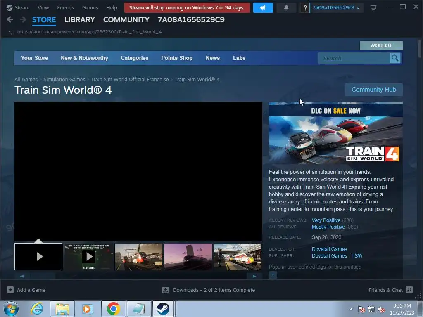Open the Friends menu
The height and width of the screenshot is (317, 423).
[65, 7]
